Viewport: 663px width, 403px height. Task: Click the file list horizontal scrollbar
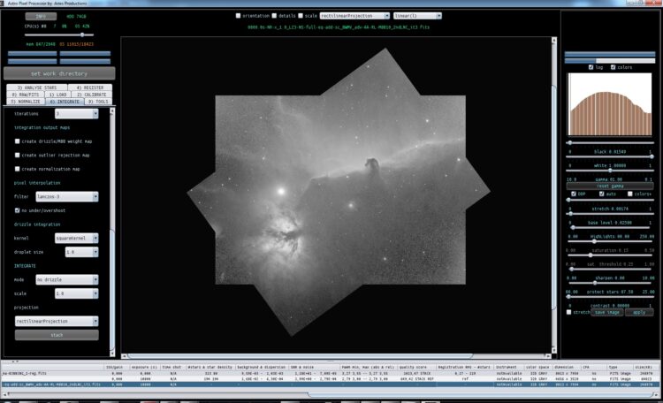[330, 394]
